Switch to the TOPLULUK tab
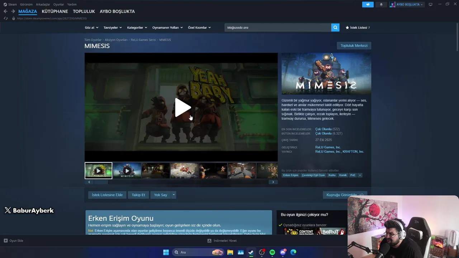The width and height of the screenshot is (459, 258). click(84, 11)
